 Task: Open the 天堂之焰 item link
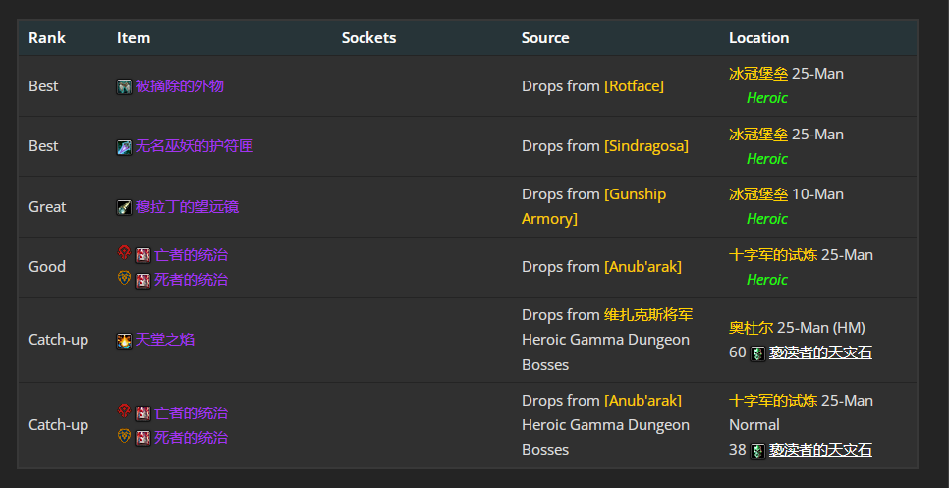165,340
